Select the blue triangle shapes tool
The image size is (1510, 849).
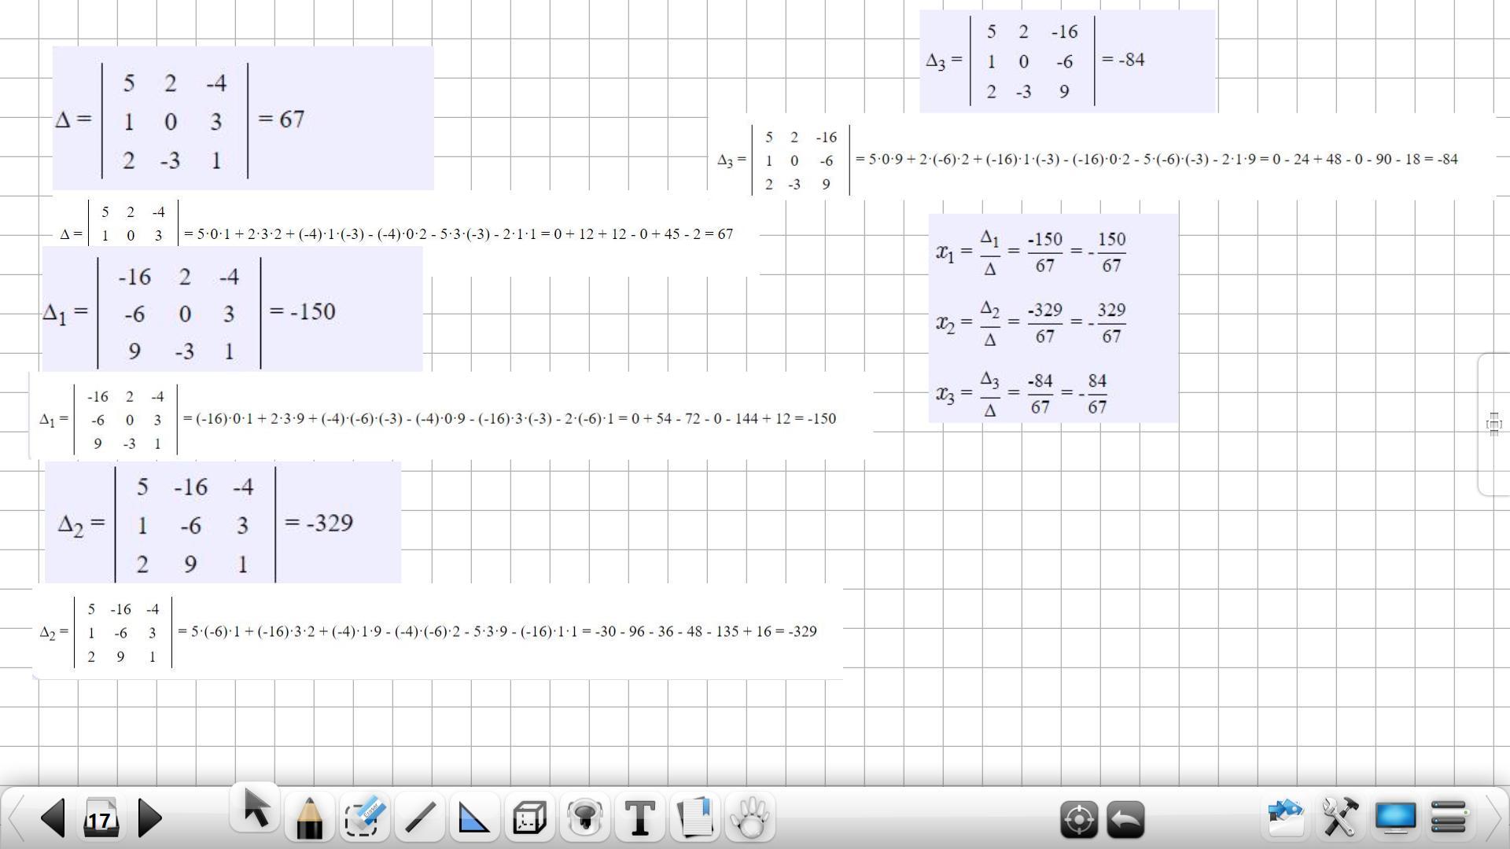click(473, 818)
